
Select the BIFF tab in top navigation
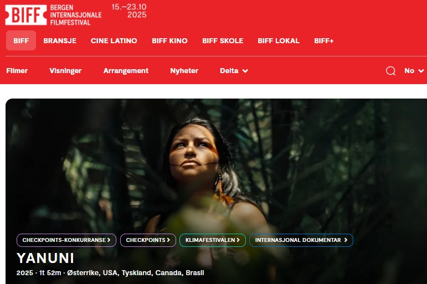tap(21, 40)
